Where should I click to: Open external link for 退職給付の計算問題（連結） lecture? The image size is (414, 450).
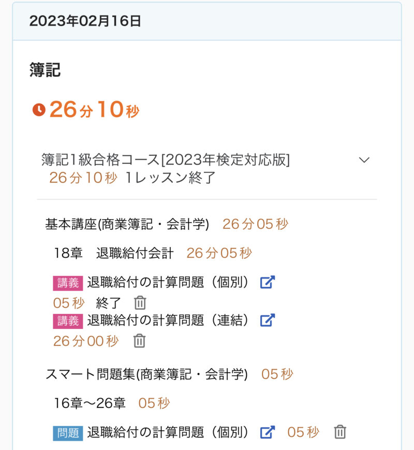[267, 320]
